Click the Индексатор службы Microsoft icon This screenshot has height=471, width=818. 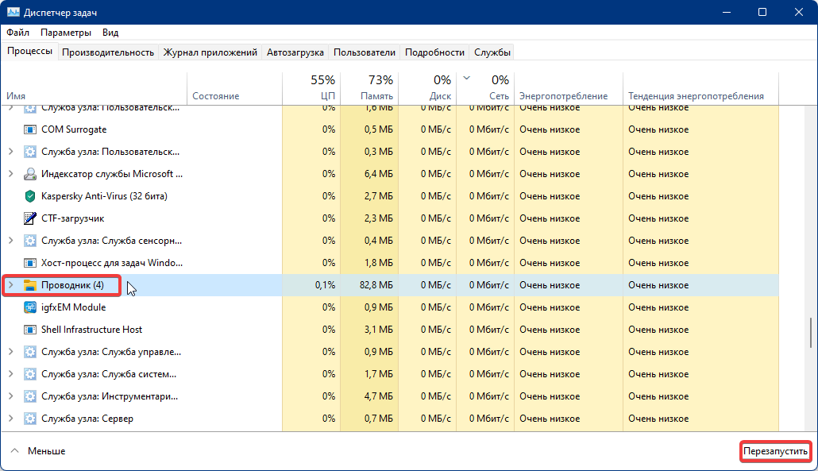[x=30, y=174]
